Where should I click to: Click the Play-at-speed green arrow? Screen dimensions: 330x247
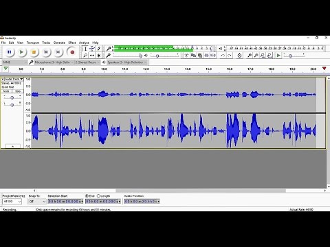tap(278, 56)
